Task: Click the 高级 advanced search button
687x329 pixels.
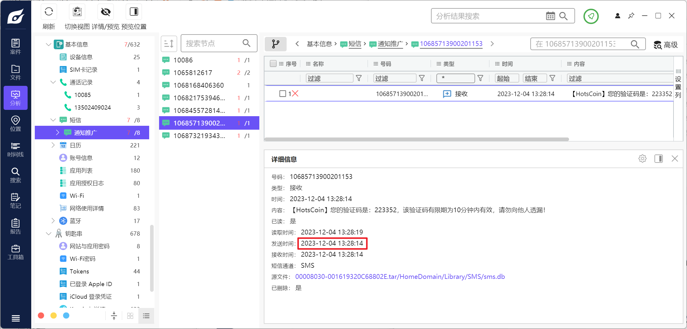Action: click(666, 45)
